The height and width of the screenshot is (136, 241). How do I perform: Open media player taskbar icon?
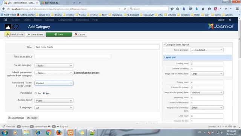coord(15,133)
